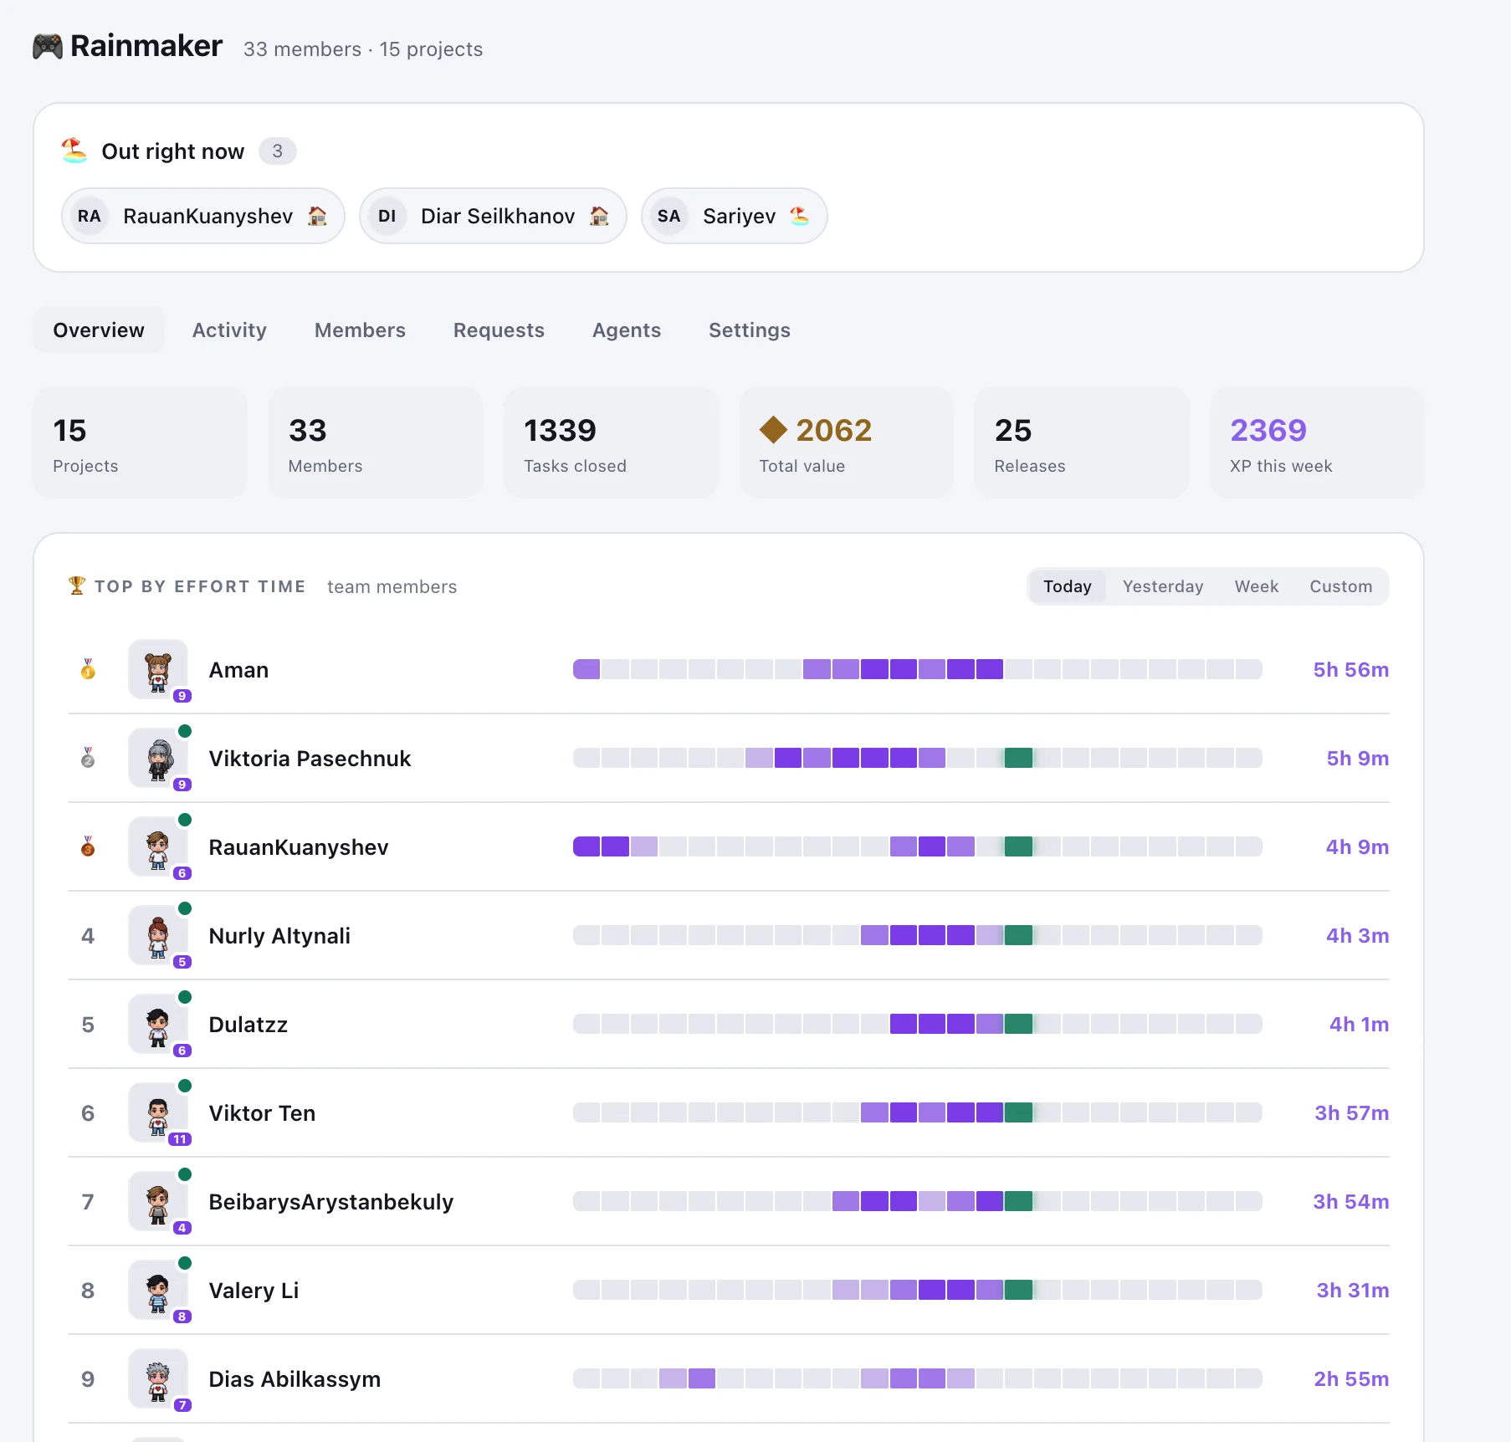The width and height of the screenshot is (1511, 1442).
Task: Open the Members tab
Action: 360,330
